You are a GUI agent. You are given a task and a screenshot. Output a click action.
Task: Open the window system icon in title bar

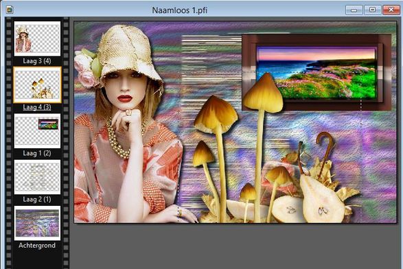point(10,10)
